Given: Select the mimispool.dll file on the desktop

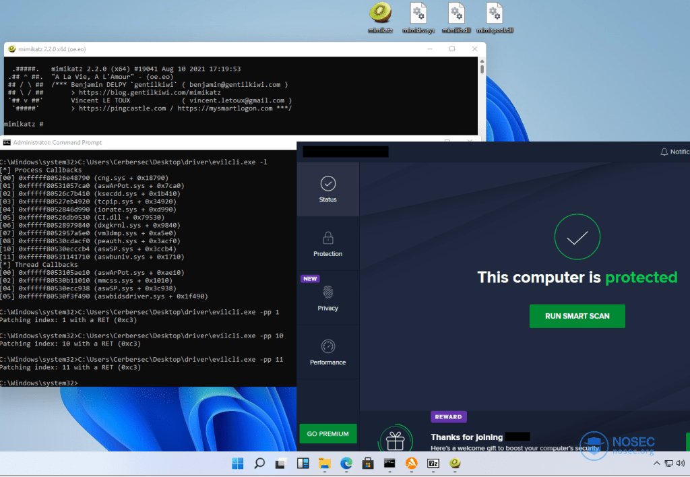Looking at the screenshot, I should (495, 18).
